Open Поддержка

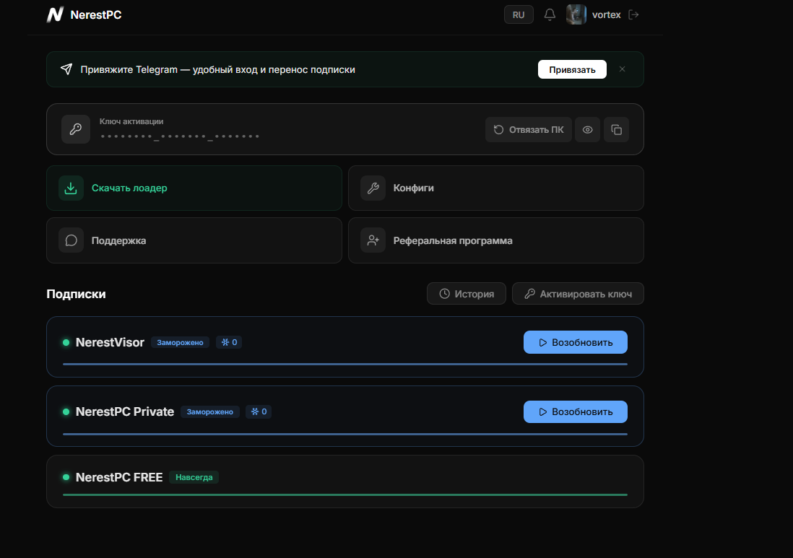tap(194, 240)
